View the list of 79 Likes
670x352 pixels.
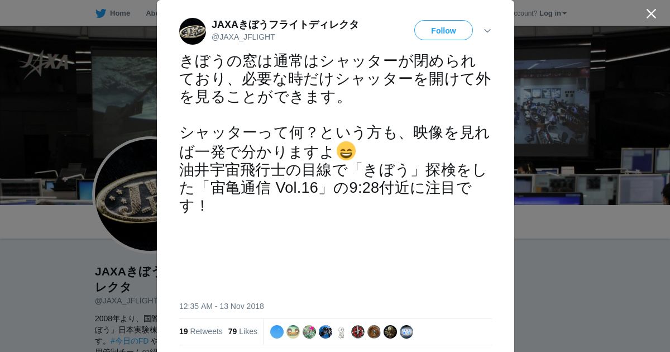click(x=242, y=331)
